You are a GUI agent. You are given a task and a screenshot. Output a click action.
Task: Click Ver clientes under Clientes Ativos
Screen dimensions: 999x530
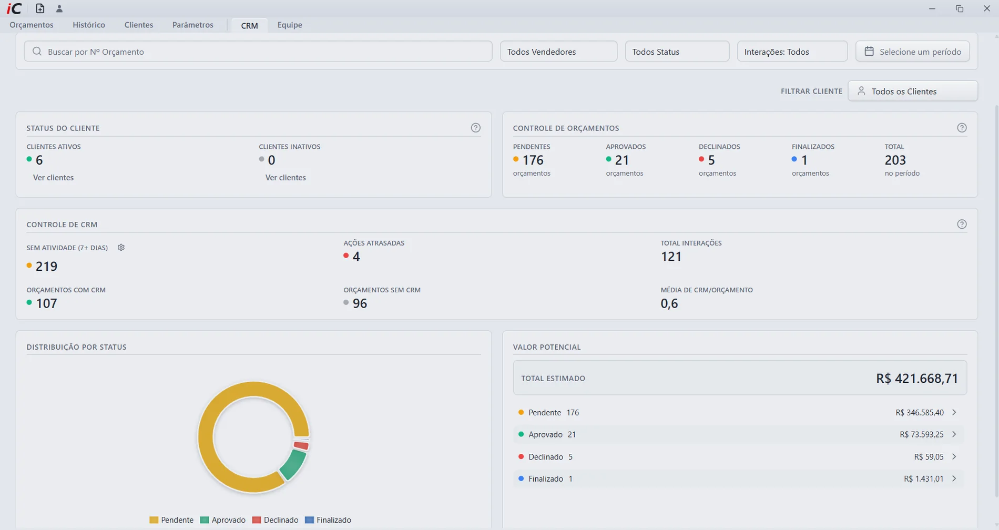click(53, 178)
